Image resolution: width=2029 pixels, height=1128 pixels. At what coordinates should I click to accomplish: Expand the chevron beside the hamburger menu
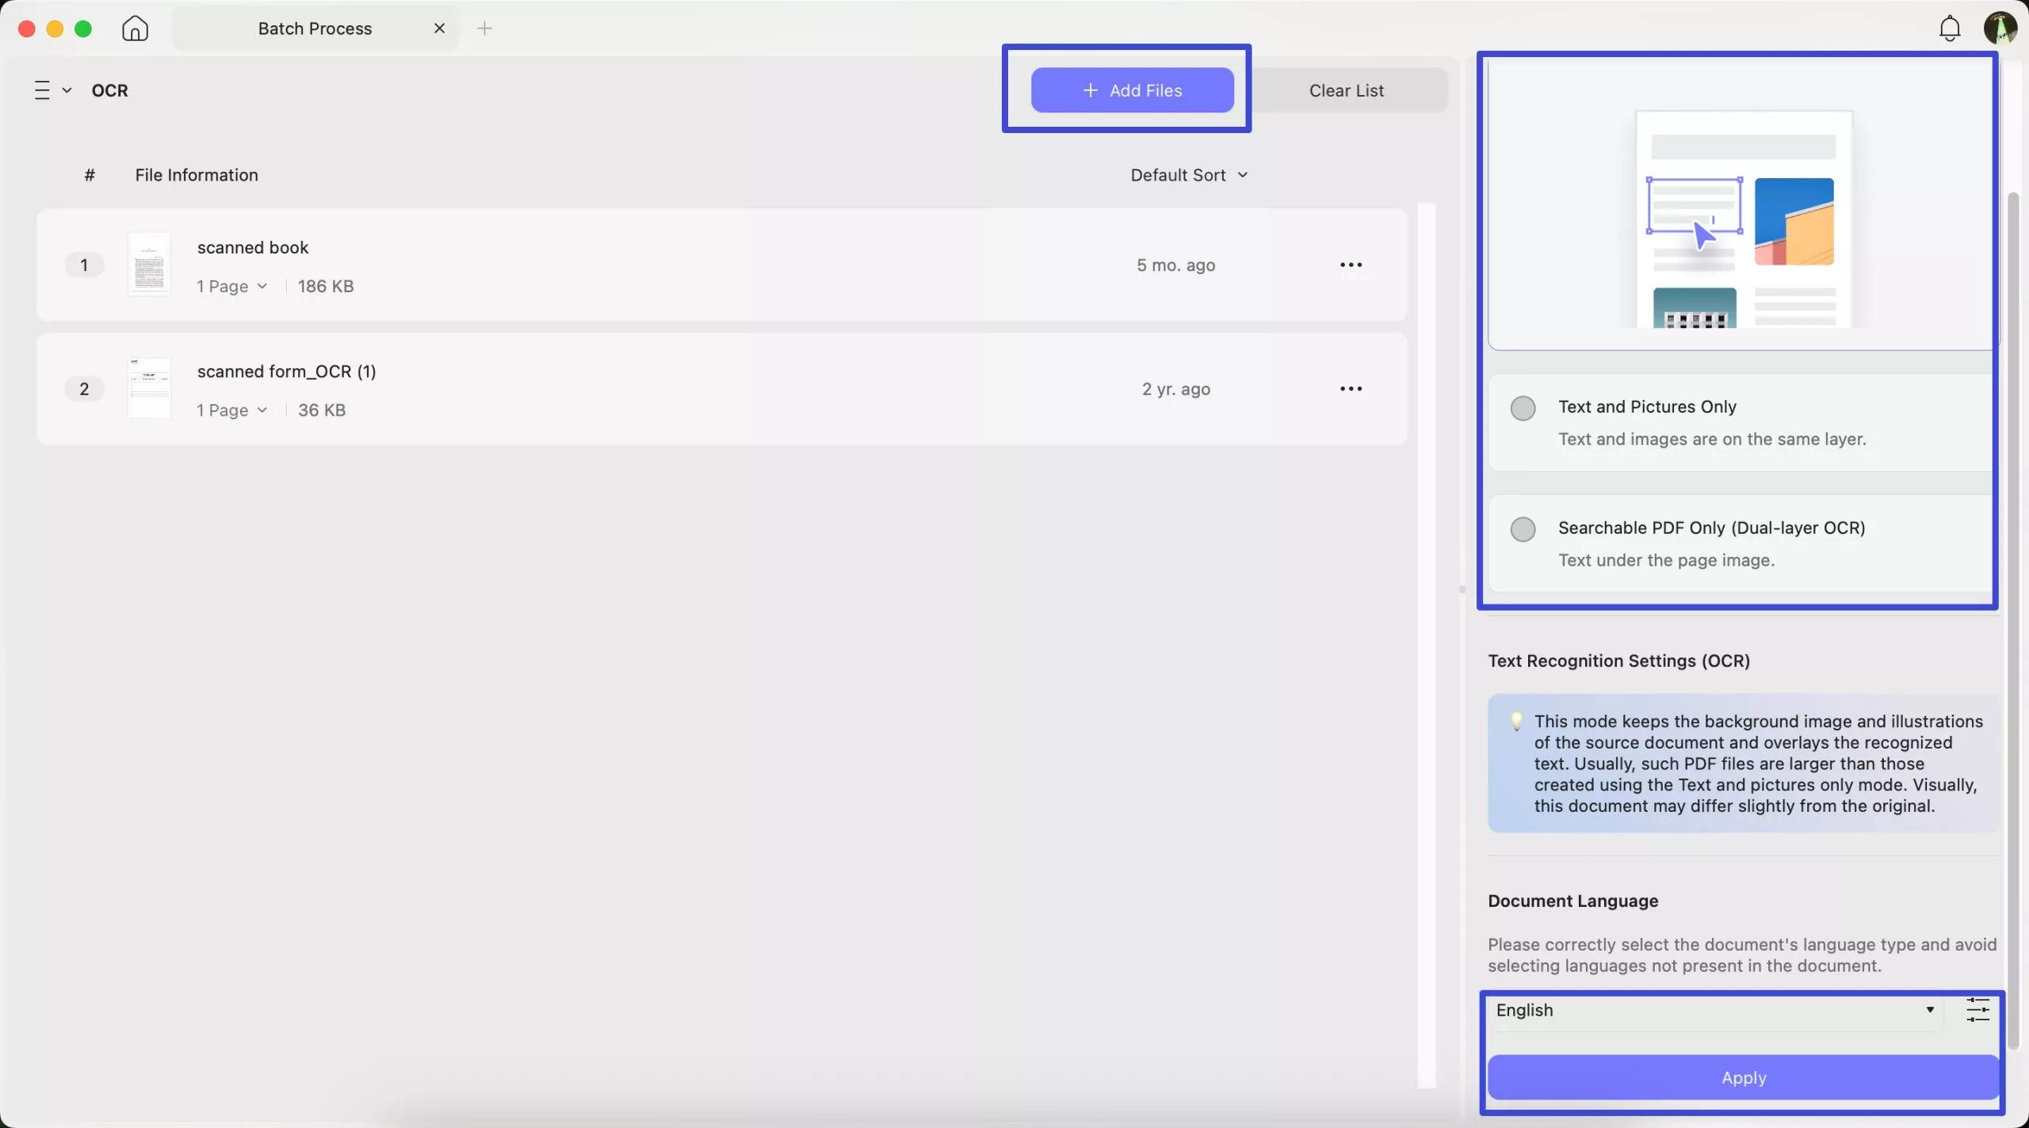68,90
